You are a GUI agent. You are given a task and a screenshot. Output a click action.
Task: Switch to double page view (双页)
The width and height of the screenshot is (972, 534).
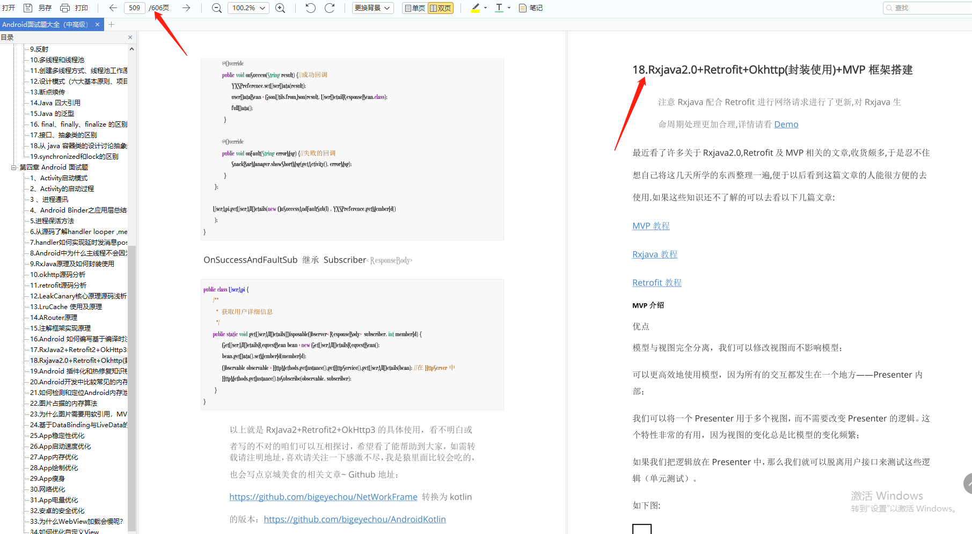(441, 8)
